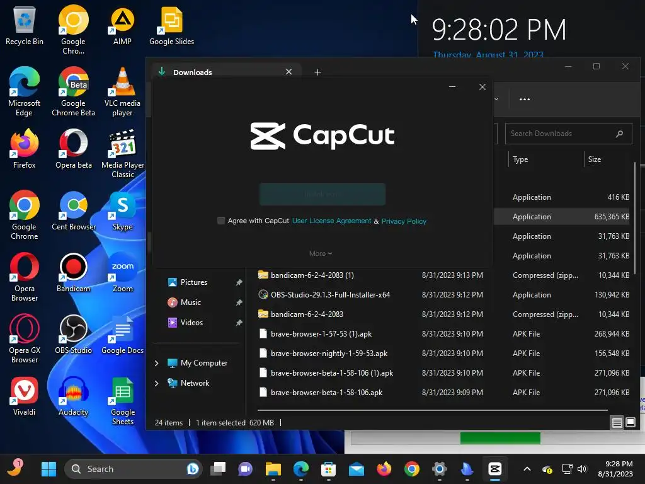The height and width of the screenshot is (484, 645).
Task: Open taskbar clock showing 9:28 PM
Action: click(615, 469)
